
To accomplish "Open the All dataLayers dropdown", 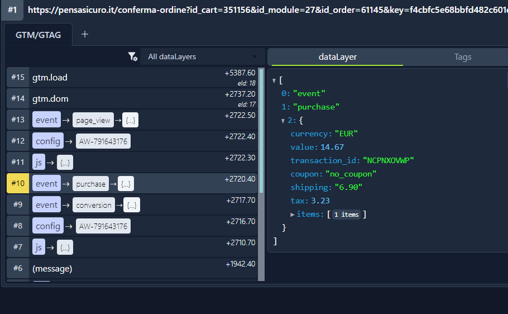I will click(203, 56).
